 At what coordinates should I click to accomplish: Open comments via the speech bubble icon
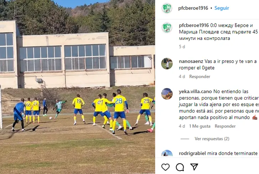180,167
